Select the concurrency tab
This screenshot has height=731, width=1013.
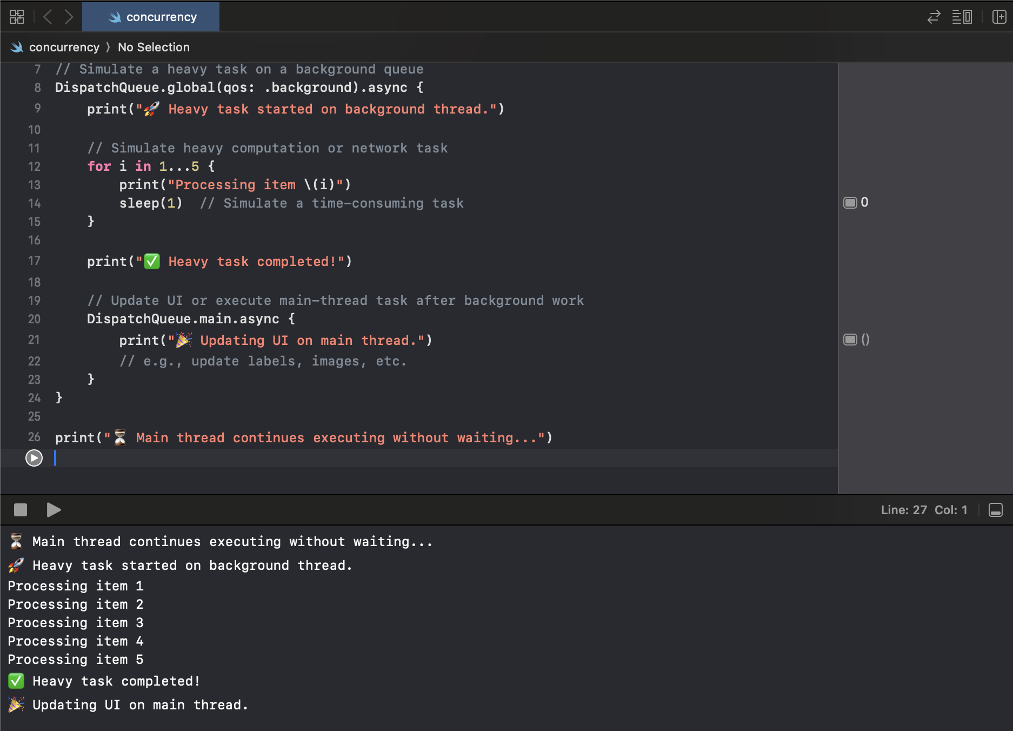click(151, 17)
